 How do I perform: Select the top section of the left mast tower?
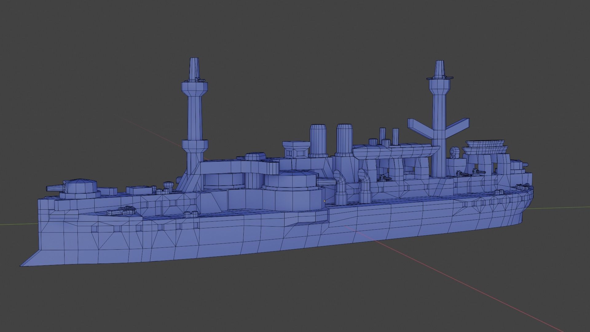click(195, 70)
